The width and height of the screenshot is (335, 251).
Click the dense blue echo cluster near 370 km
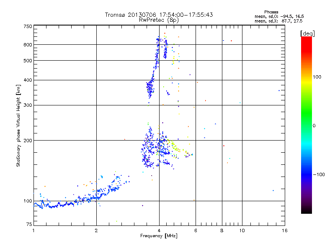(150, 87)
